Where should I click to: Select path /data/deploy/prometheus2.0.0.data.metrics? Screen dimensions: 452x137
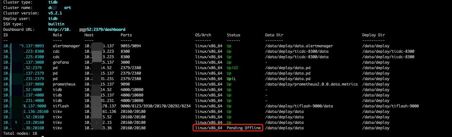click(311, 84)
